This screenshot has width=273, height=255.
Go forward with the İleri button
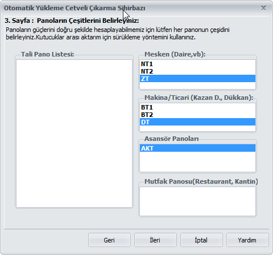tap(155, 240)
